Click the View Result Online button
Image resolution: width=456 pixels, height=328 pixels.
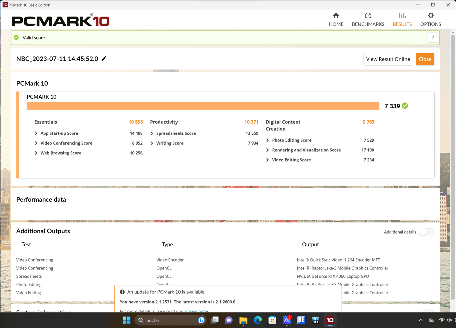pos(388,59)
